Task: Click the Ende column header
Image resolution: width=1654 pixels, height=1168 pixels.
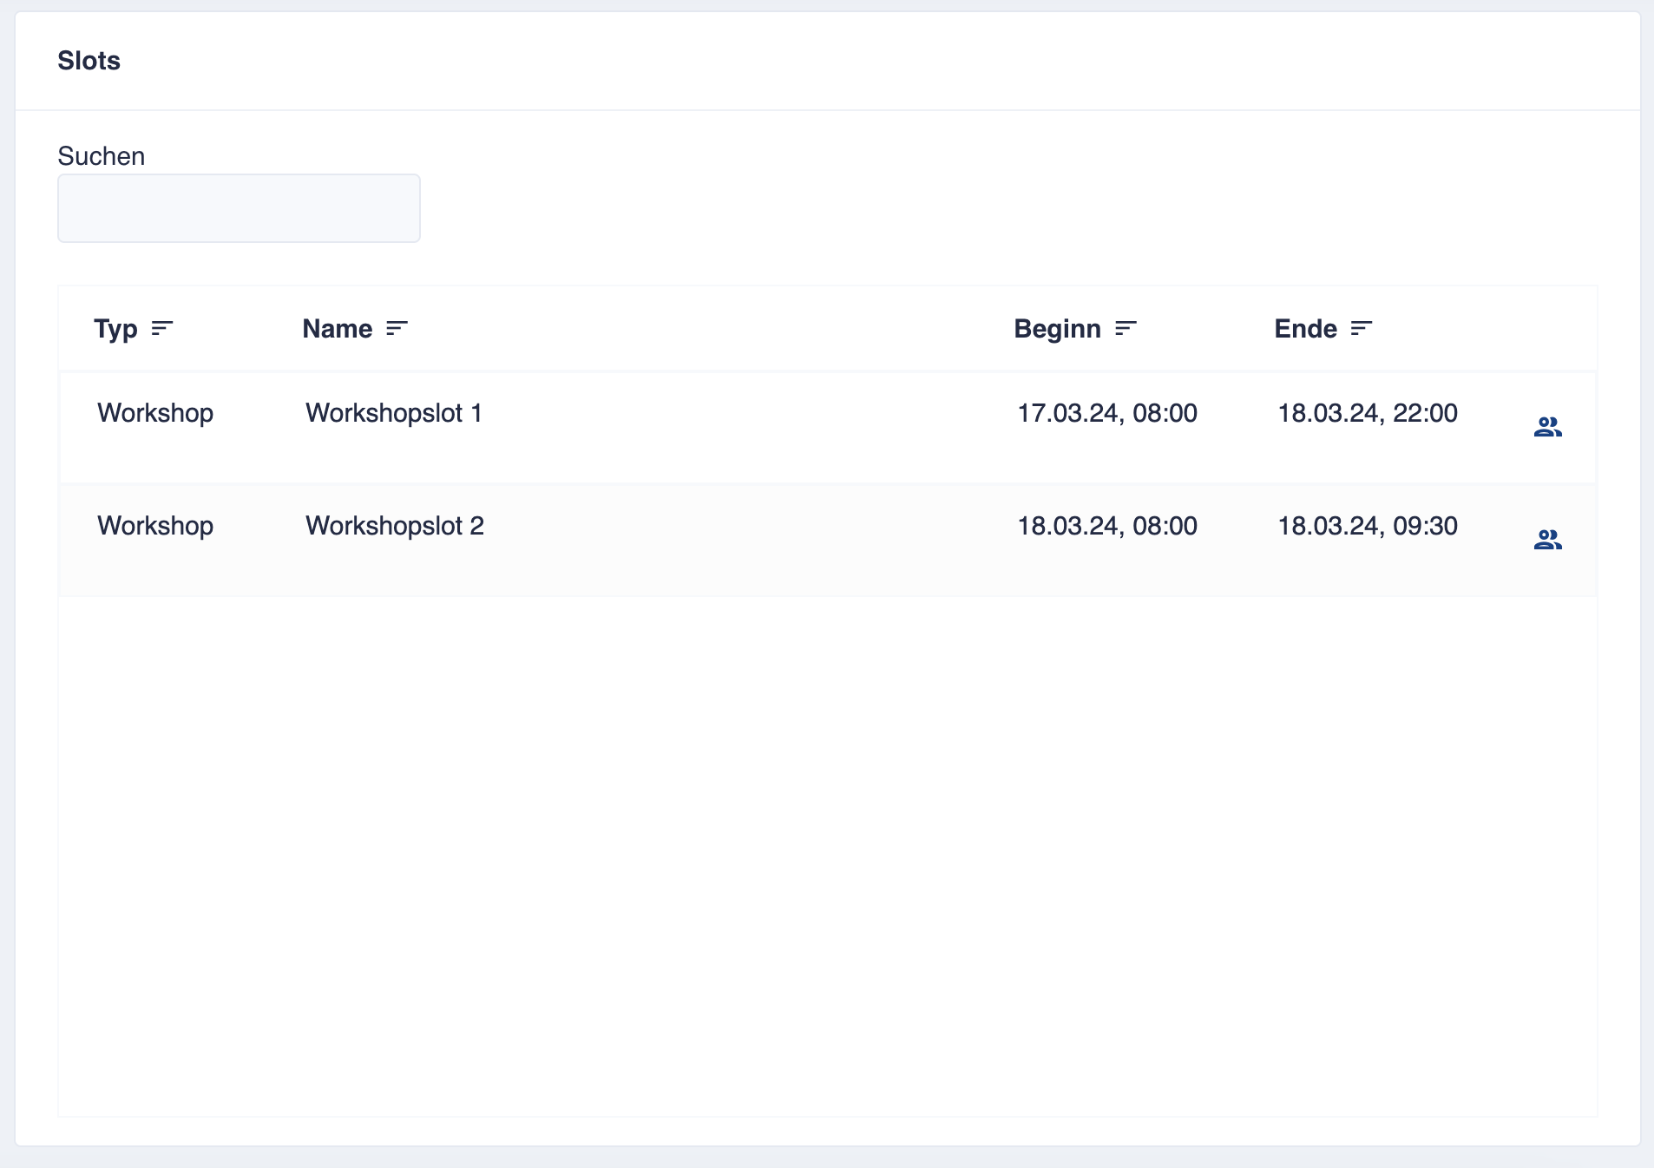Action: tap(1306, 329)
